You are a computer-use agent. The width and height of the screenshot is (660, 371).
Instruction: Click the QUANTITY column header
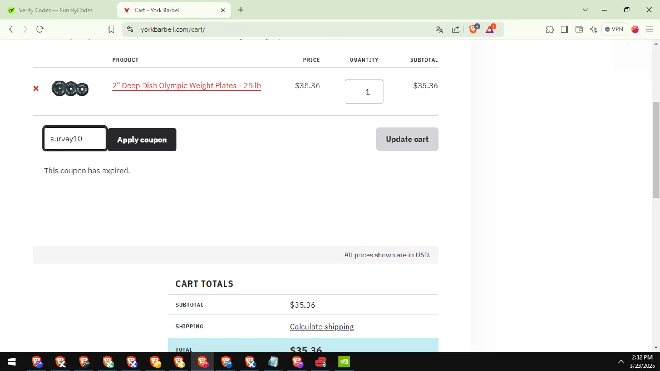[364, 59]
